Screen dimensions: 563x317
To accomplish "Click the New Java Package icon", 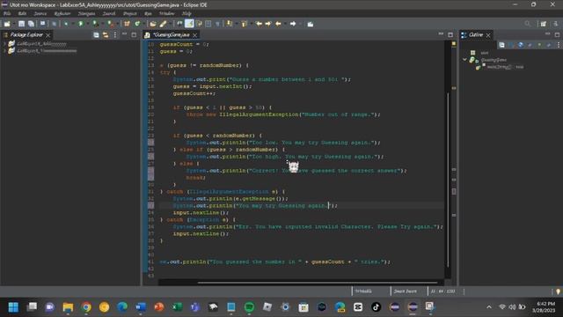I will point(127,24).
